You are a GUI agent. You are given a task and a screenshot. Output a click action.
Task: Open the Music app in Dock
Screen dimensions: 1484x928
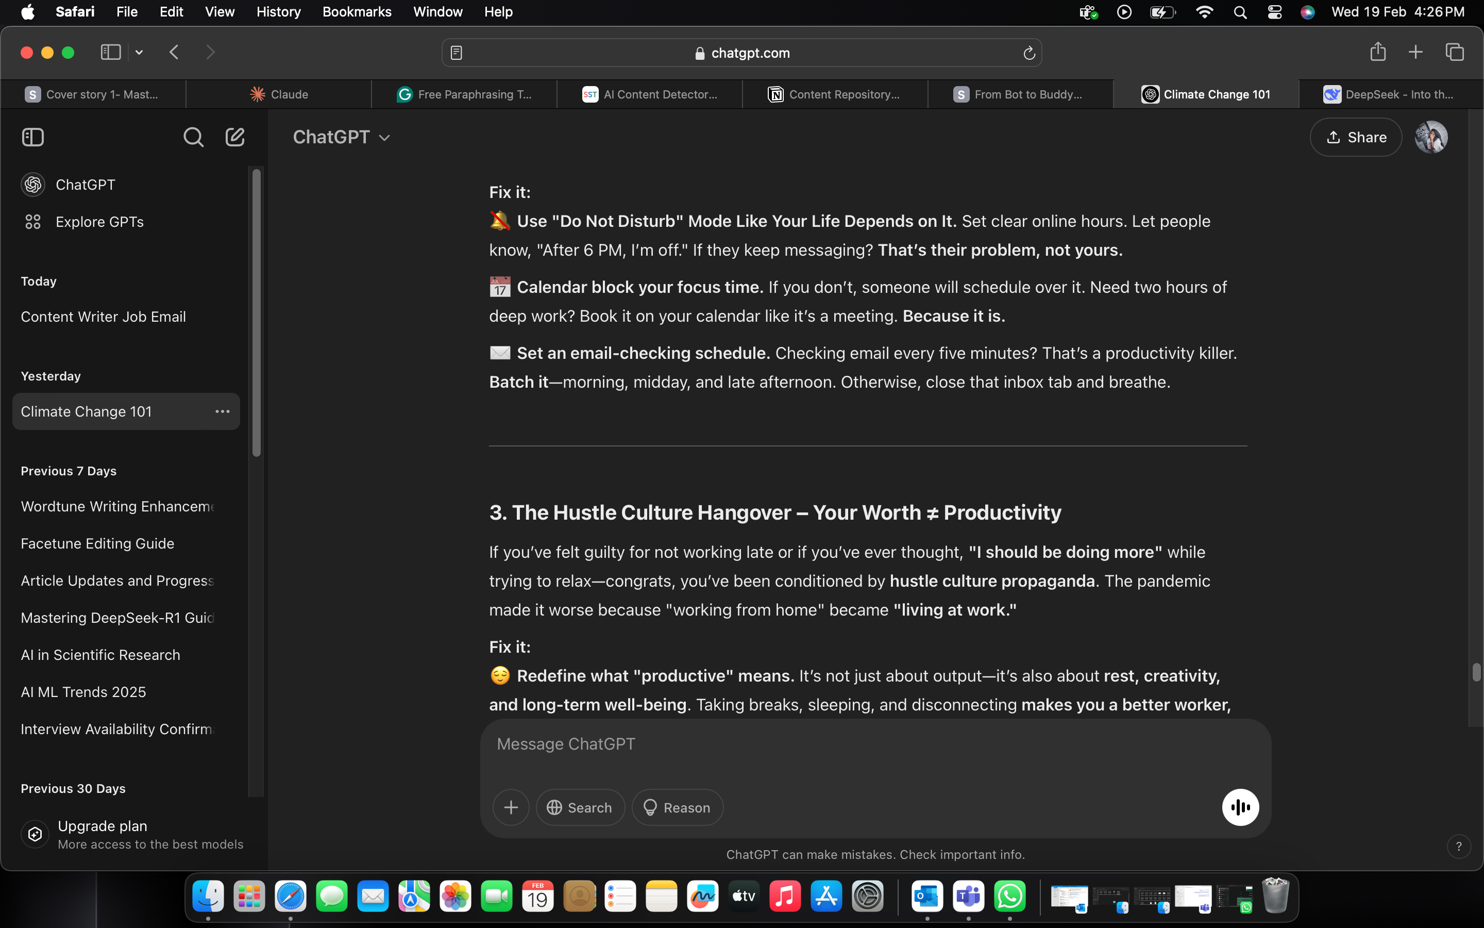click(785, 897)
